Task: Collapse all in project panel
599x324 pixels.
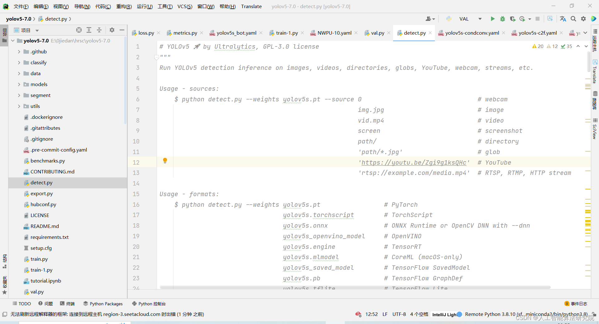Action: click(x=99, y=30)
